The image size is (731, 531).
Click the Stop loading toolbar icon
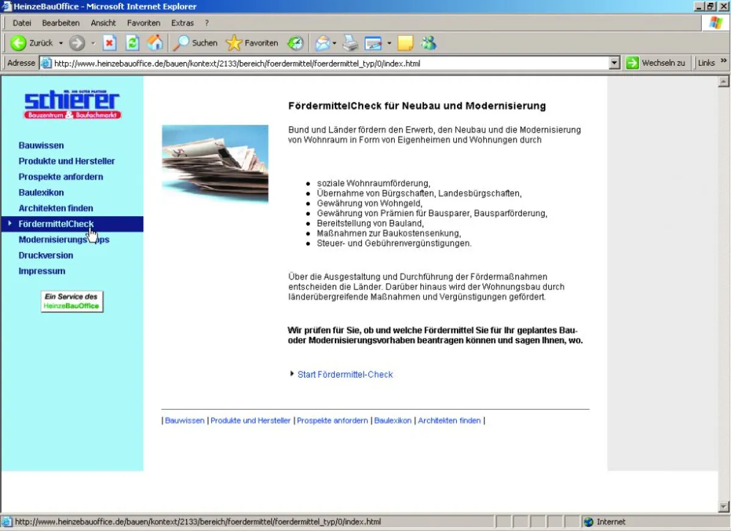pyautogui.click(x=110, y=43)
